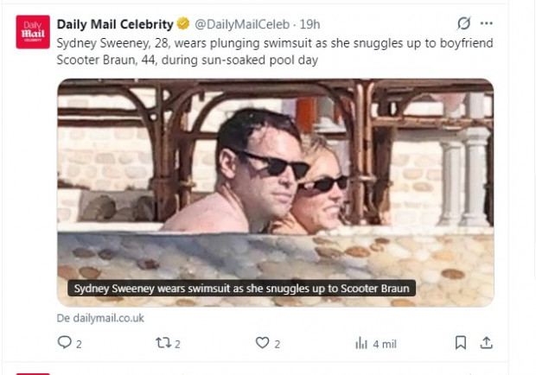Open Grok explain icon on the post
Image resolution: width=536 pixels, height=375 pixels.
click(464, 23)
